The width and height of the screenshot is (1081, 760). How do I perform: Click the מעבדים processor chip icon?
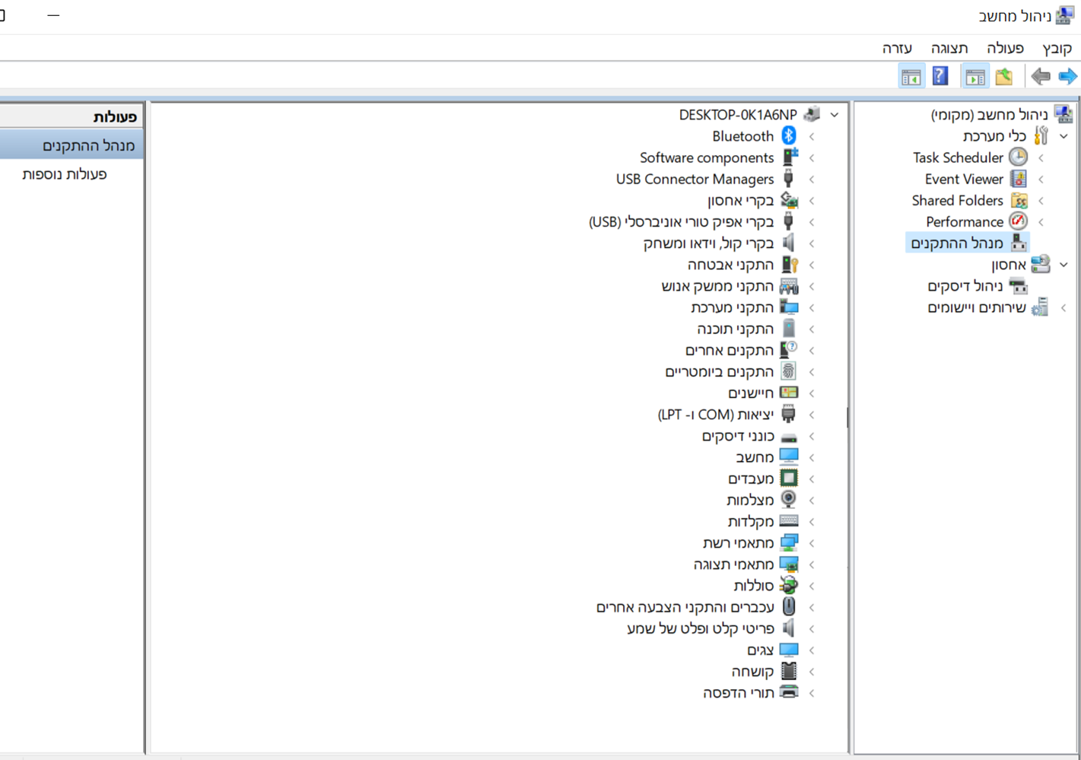coord(789,479)
